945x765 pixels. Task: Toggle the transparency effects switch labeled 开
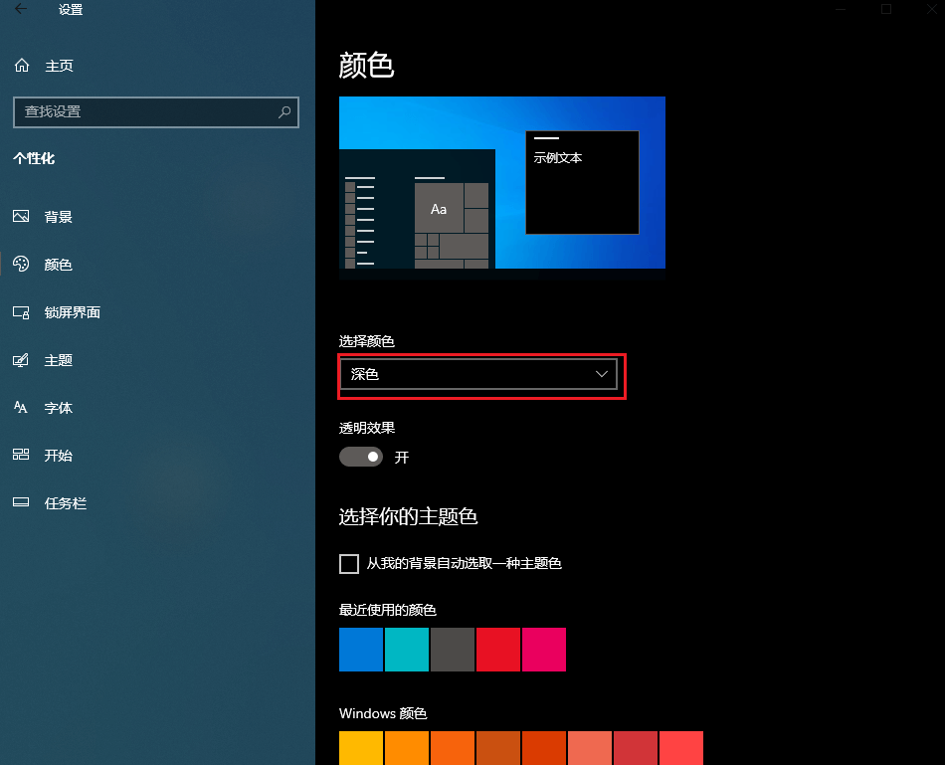[361, 456]
